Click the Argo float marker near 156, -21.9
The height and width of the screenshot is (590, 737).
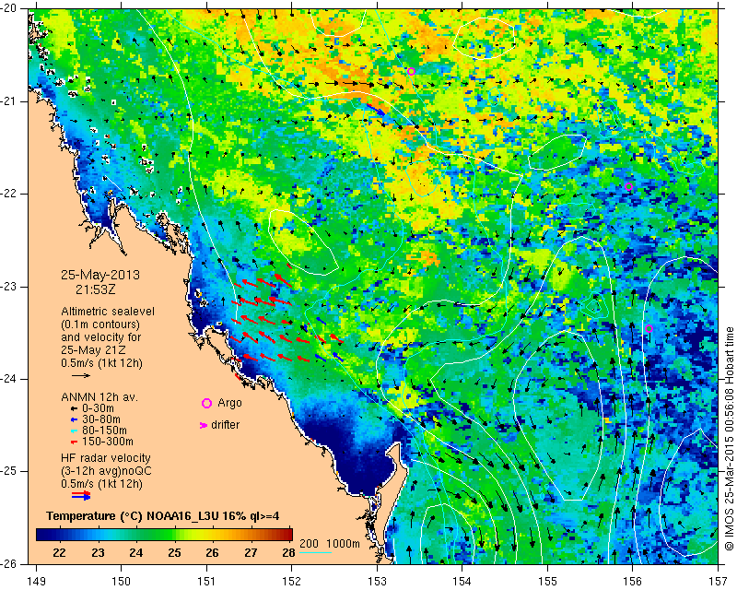pos(629,186)
